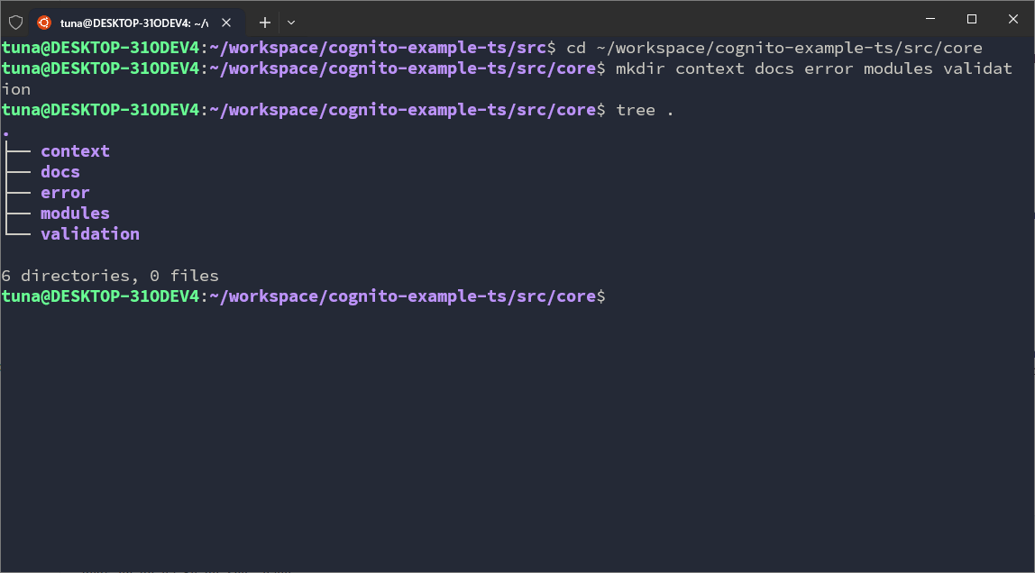Image resolution: width=1035 pixels, height=573 pixels.
Task: Expand the new tab profile dropdown
Action: (291, 22)
